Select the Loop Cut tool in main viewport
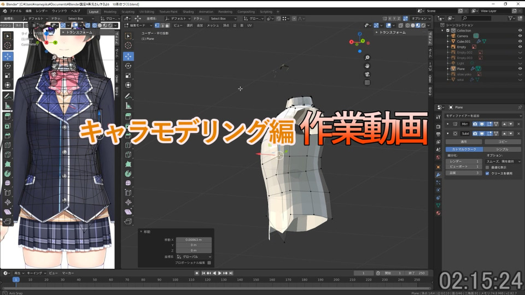The image size is (525, 295). pos(128,145)
